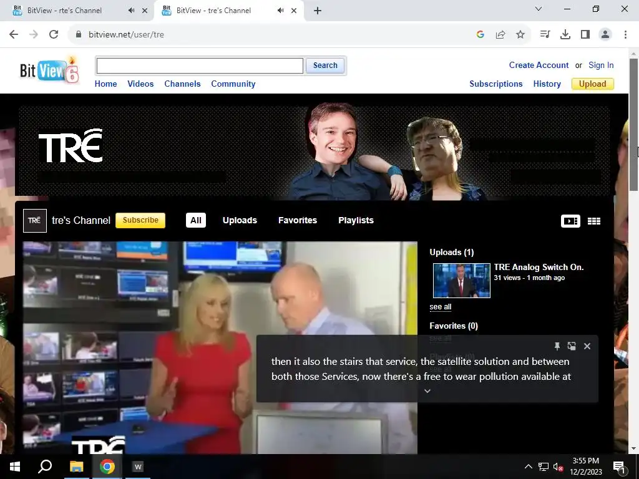Viewport: 639px width, 479px height.
Task: Click inside the BitView search field
Action: pyautogui.click(x=200, y=65)
